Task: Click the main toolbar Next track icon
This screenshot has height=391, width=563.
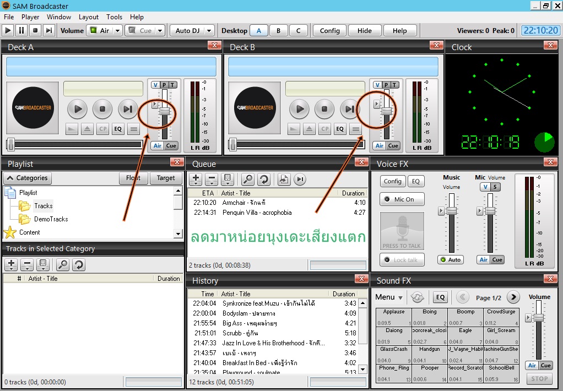Action: (x=49, y=30)
